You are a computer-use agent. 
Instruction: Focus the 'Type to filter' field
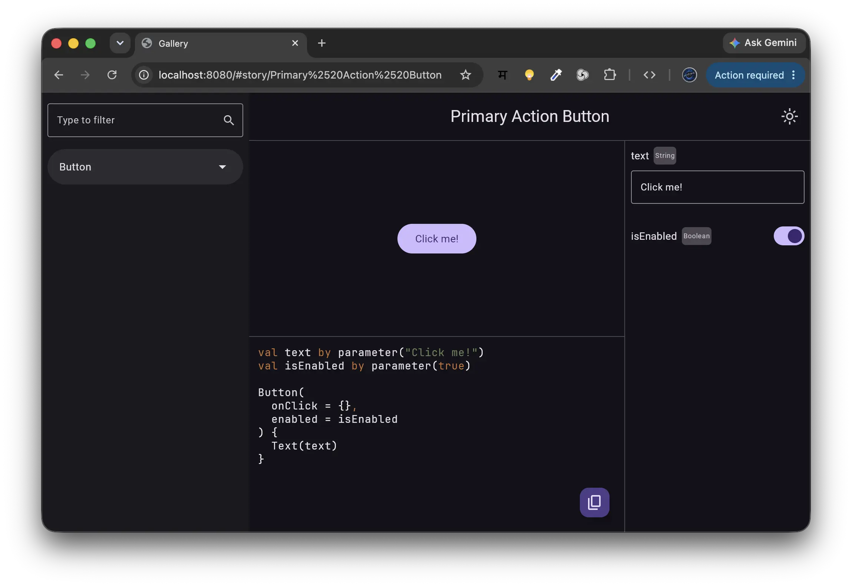(145, 120)
